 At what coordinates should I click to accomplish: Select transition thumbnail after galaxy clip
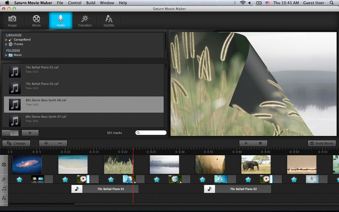tap(38, 179)
